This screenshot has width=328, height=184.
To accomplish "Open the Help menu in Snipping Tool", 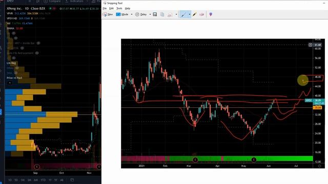I will [x=128, y=8].
